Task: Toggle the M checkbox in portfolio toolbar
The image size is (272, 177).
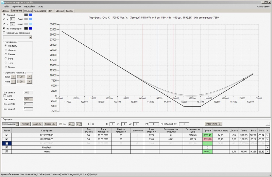Action: click(x=89, y=124)
